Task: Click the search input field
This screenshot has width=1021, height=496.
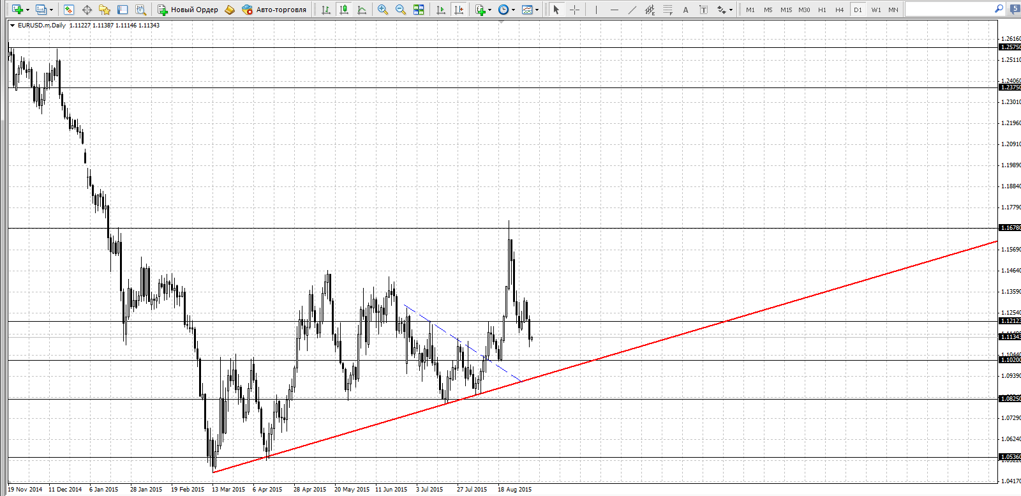Action: [x=949, y=9]
